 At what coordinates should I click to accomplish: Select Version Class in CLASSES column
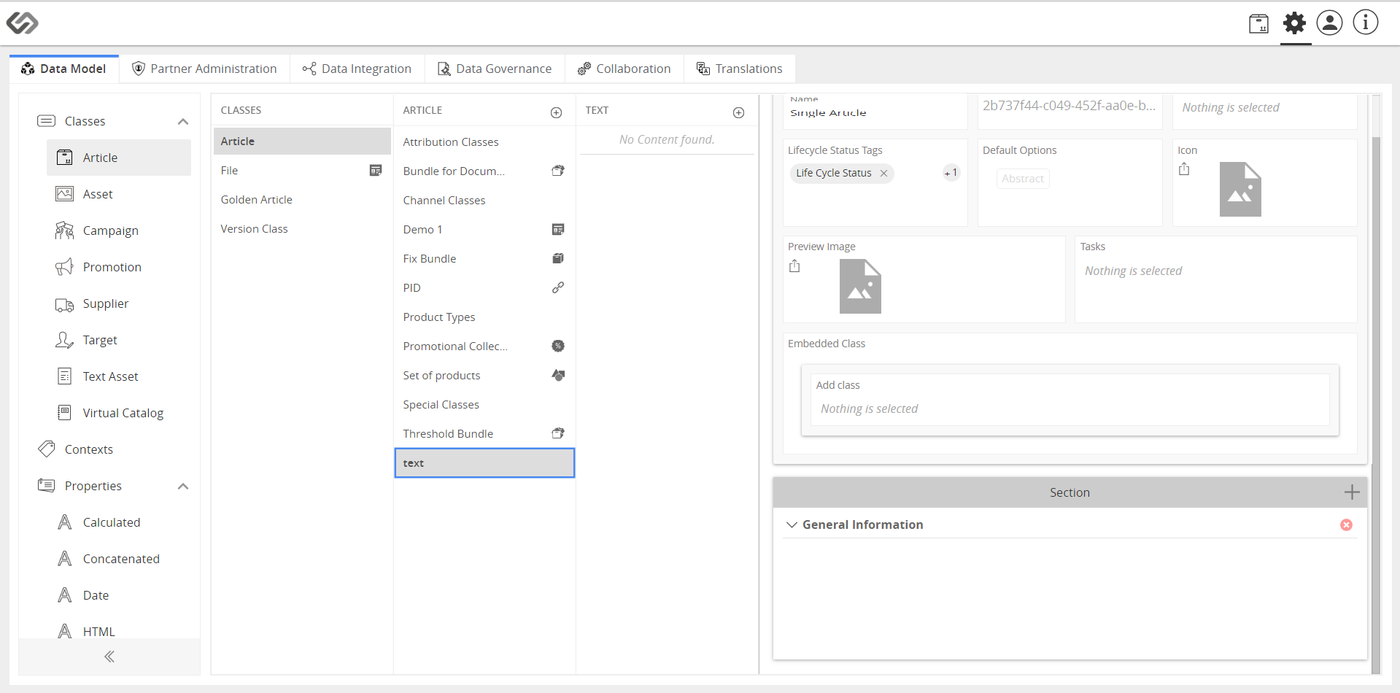click(302, 228)
